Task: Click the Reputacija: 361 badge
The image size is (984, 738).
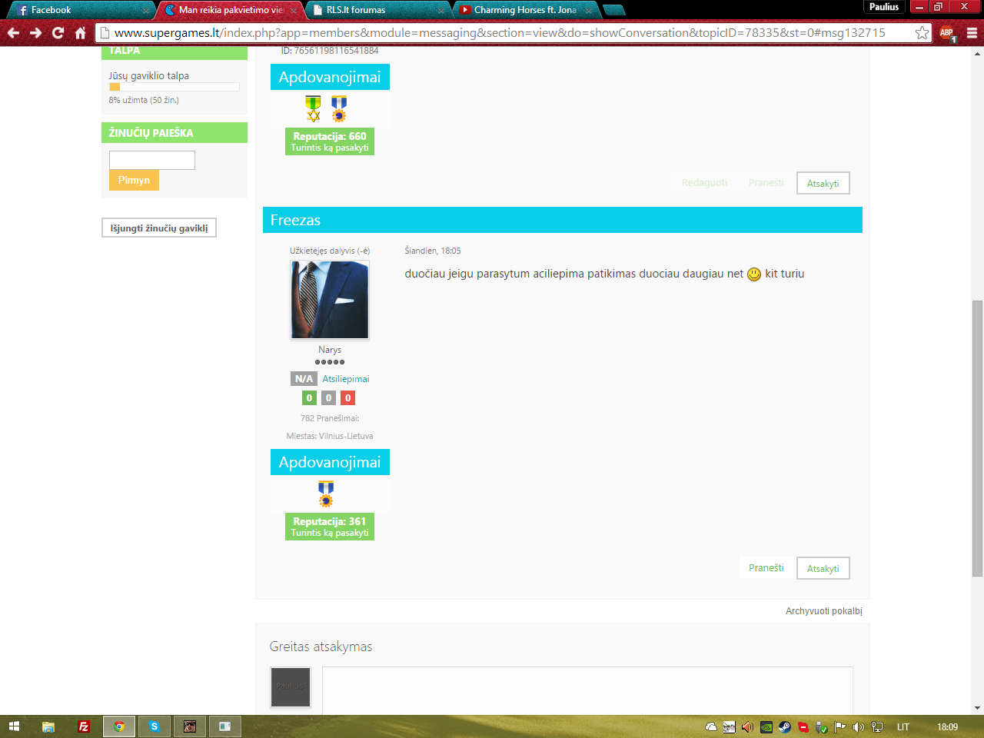Action: 330,527
